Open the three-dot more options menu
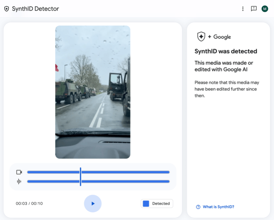 tap(243, 9)
